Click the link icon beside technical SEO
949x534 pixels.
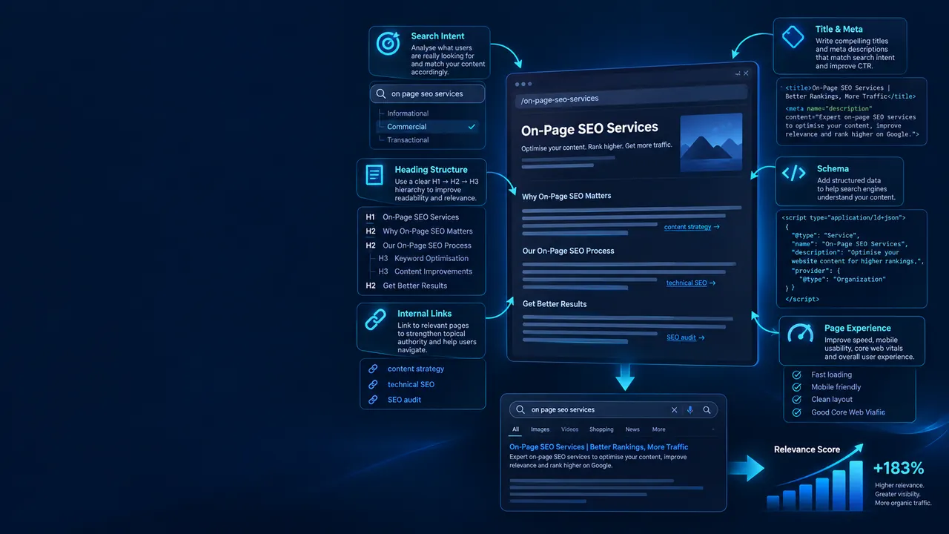click(373, 384)
